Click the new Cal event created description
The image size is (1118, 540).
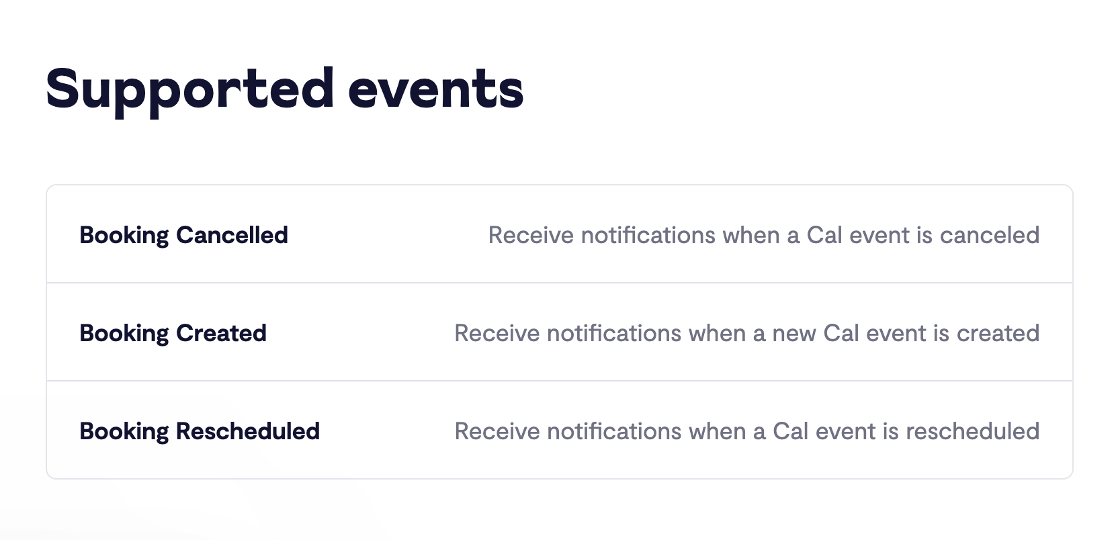click(746, 333)
